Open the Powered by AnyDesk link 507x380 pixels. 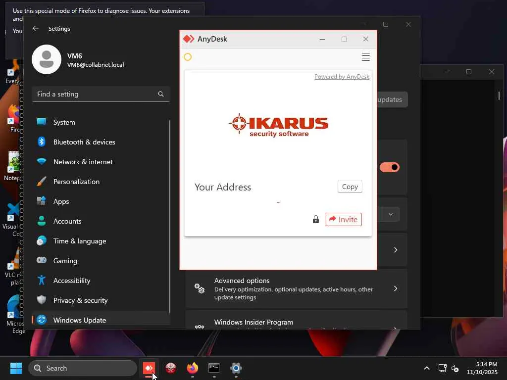pos(342,77)
